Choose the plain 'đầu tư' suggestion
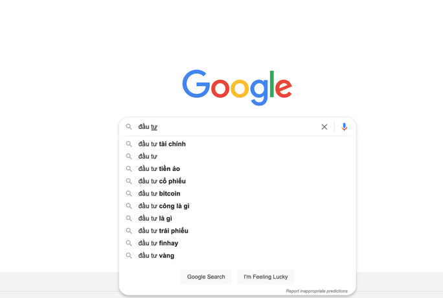The height and width of the screenshot is (298, 443). 148,156
